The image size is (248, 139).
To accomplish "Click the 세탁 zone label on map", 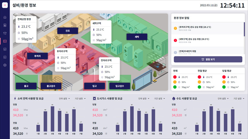I will [137, 37].
